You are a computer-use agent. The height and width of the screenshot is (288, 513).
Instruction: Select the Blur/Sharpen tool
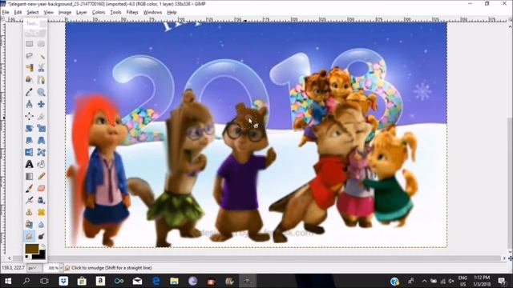41,224
